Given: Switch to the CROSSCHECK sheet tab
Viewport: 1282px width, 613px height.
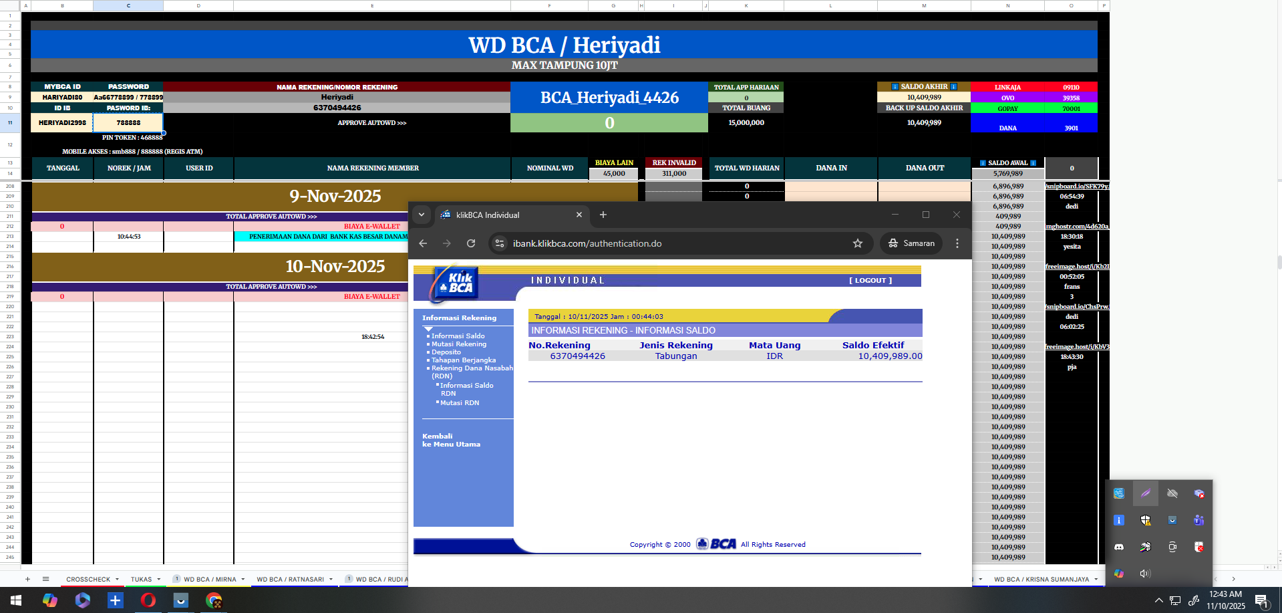Looking at the screenshot, I should pyautogui.click(x=88, y=580).
